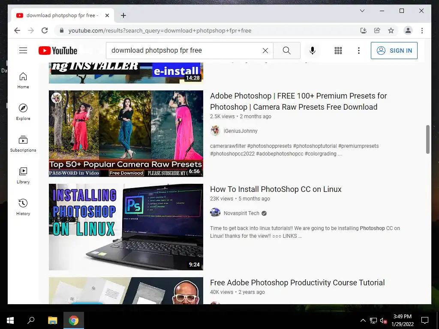Image resolution: width=439 pixels, height=329 pixels.
Task: Open the muted volume tray icon
Action: [383, 320]
